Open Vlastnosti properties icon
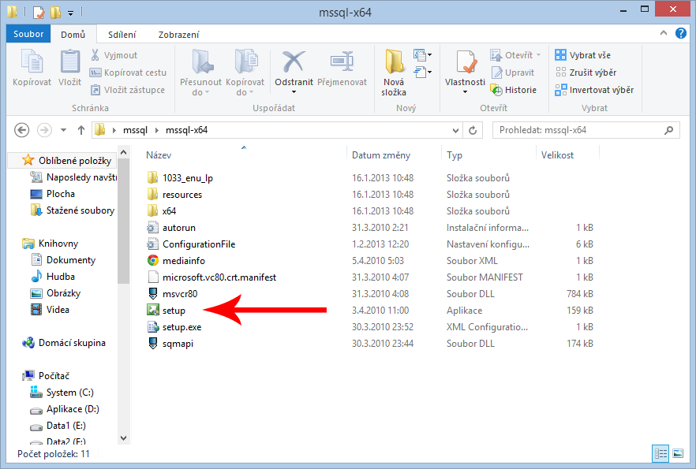Screen dimensions: 696x469 point(465,63)
